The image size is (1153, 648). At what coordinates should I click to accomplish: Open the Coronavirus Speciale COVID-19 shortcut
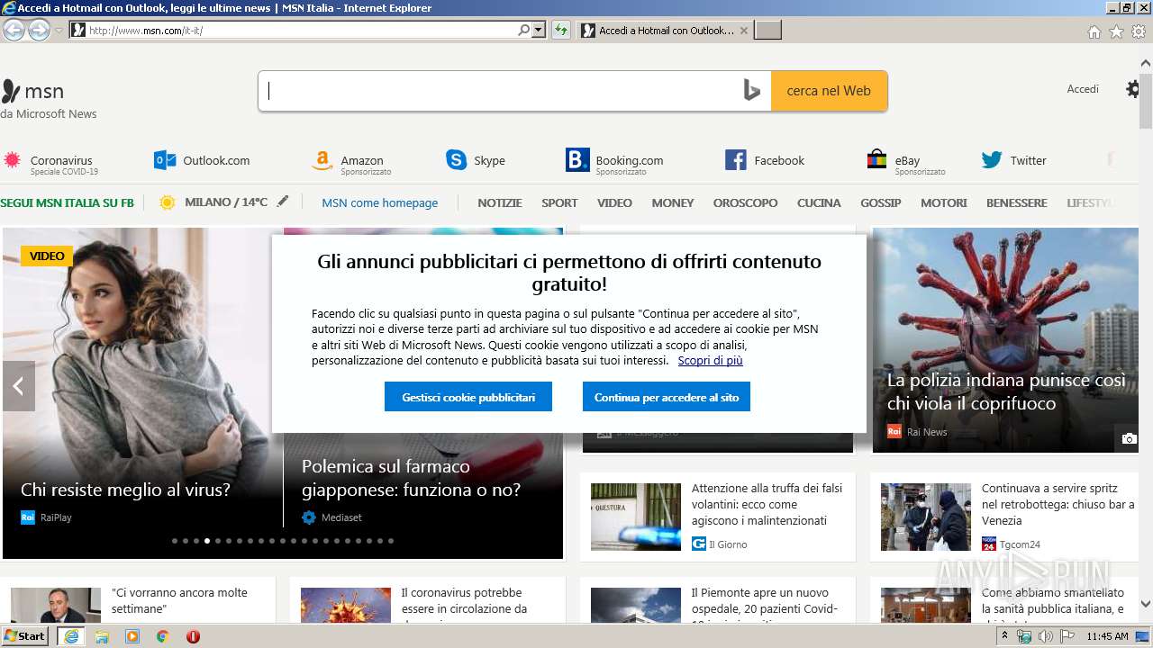[x=51, y=162]
